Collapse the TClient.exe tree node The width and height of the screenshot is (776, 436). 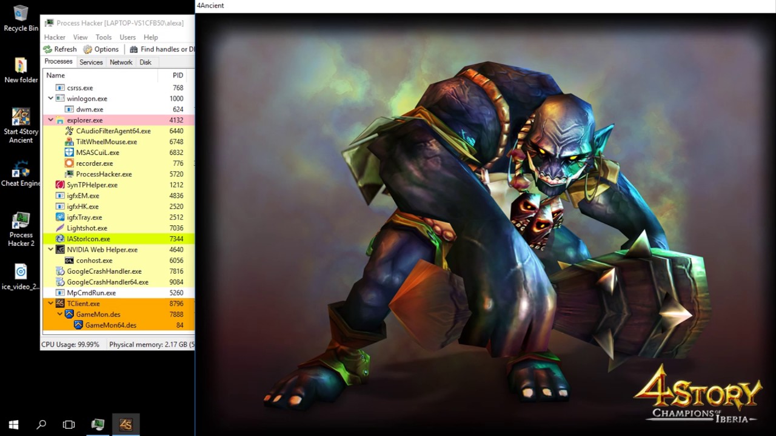[x=51, y=303]
